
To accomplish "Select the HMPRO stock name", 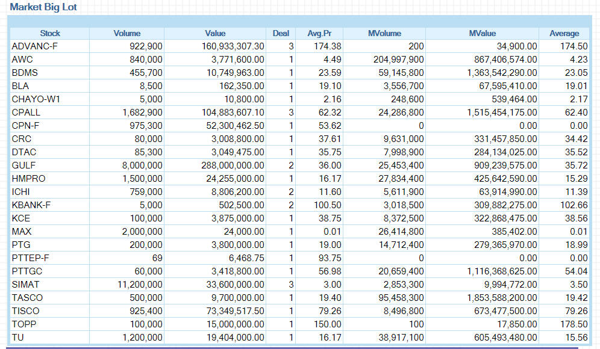I will 28,179.
